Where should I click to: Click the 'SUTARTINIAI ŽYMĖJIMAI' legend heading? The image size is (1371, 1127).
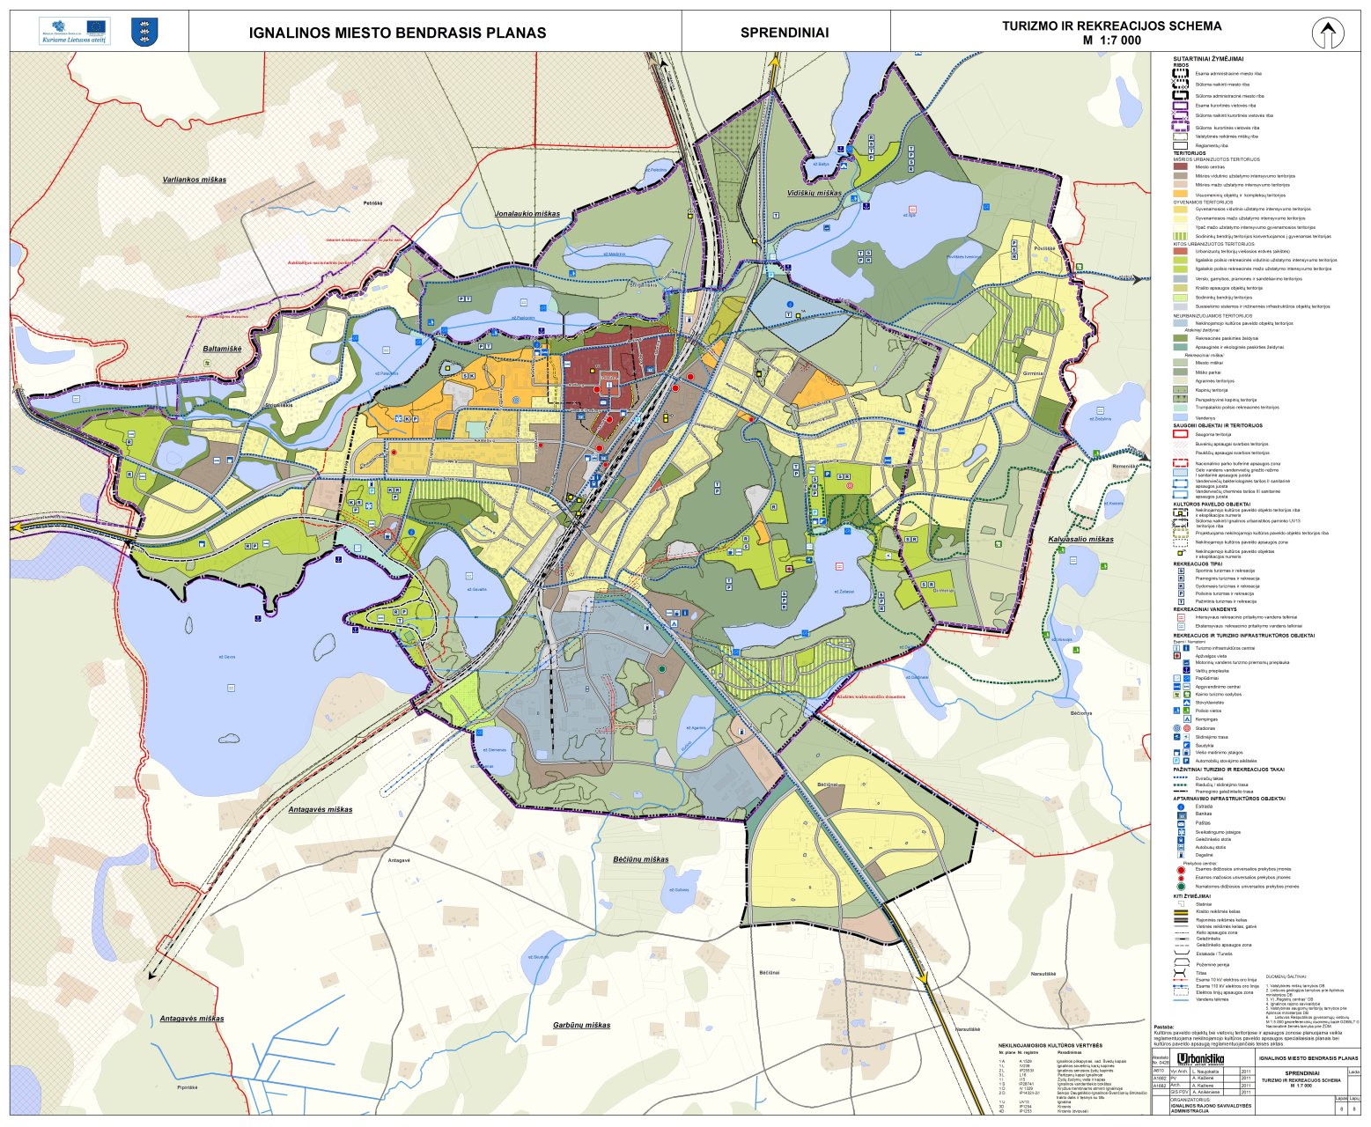click(1208, 59)
